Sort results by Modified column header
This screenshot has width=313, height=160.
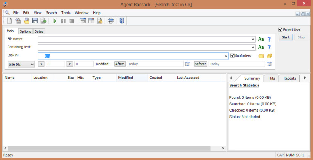point(126,78)
